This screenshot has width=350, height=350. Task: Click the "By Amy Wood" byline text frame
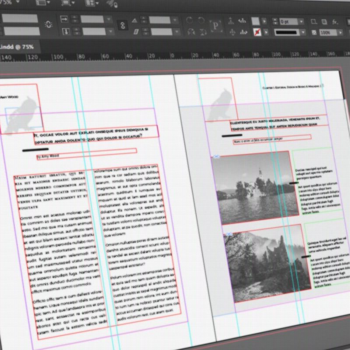(x=87, y=154)
